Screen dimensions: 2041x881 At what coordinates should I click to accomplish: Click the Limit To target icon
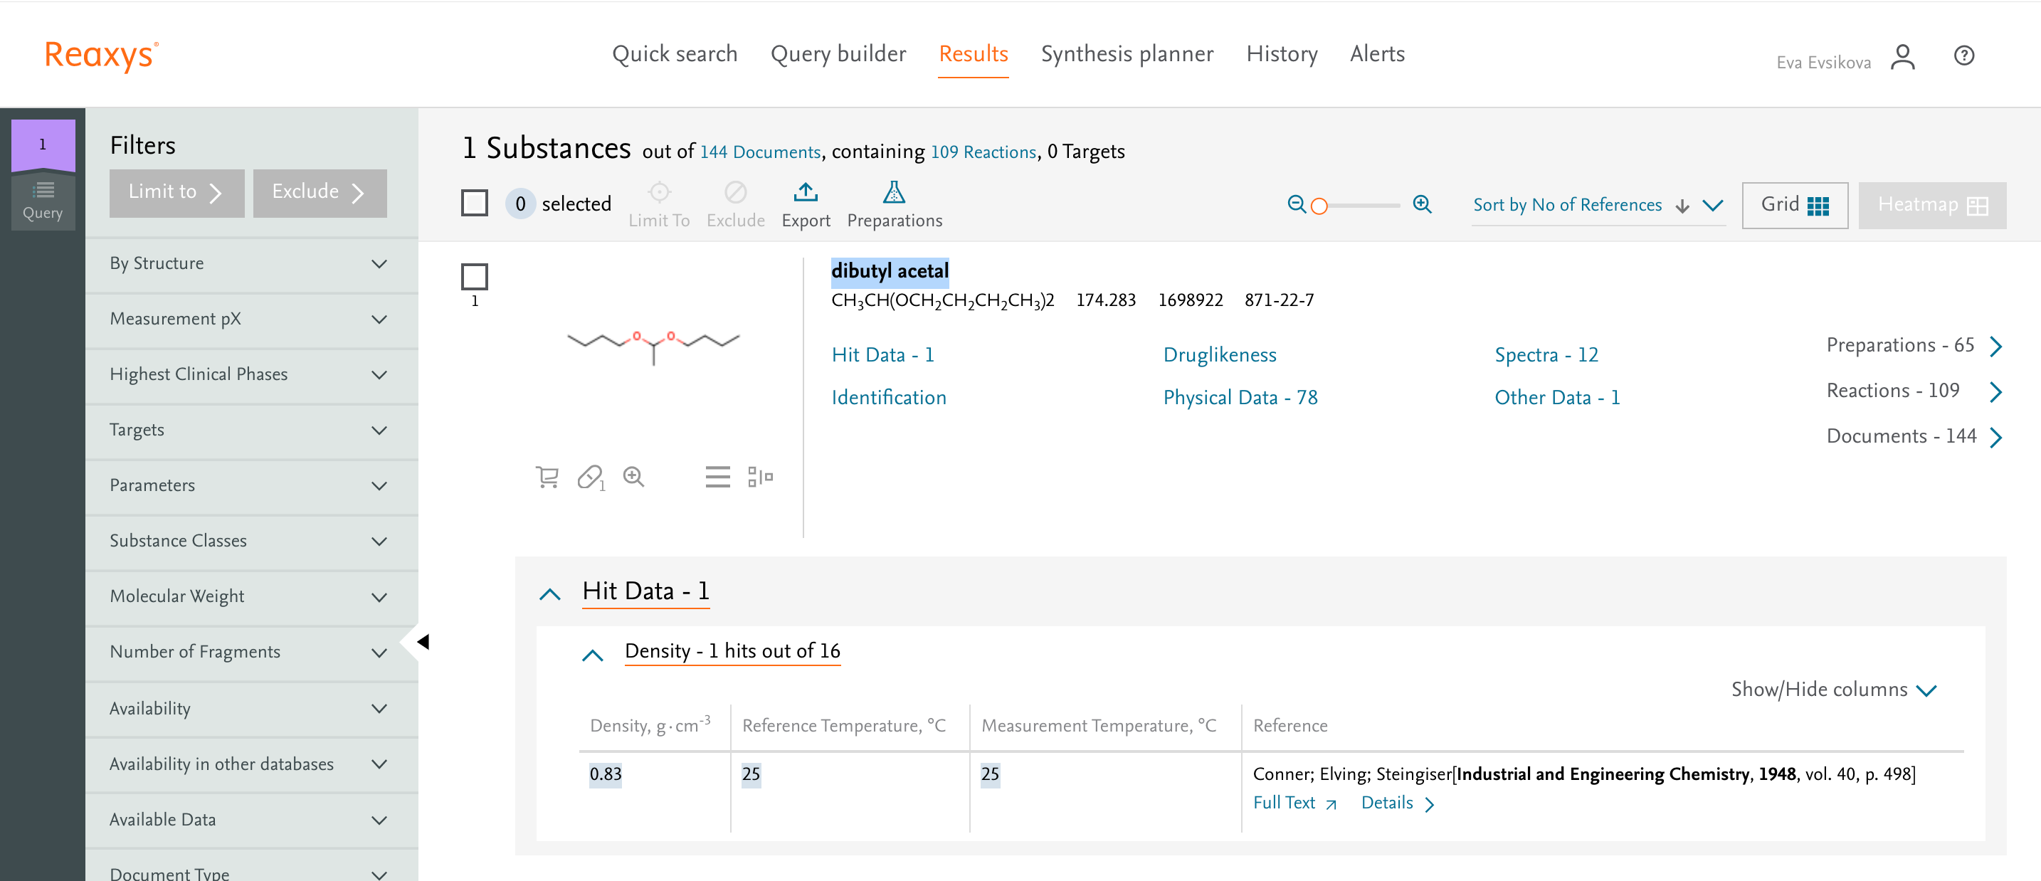[x=659, y=193]
